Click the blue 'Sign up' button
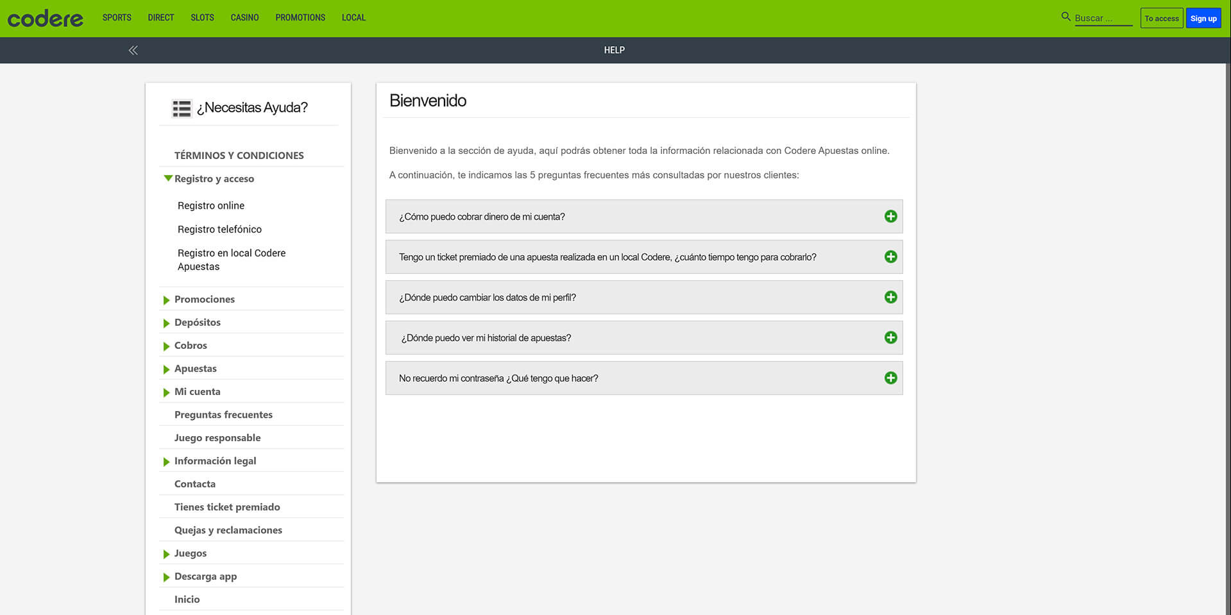1231x615 pixels. (x=1203, y=18)
